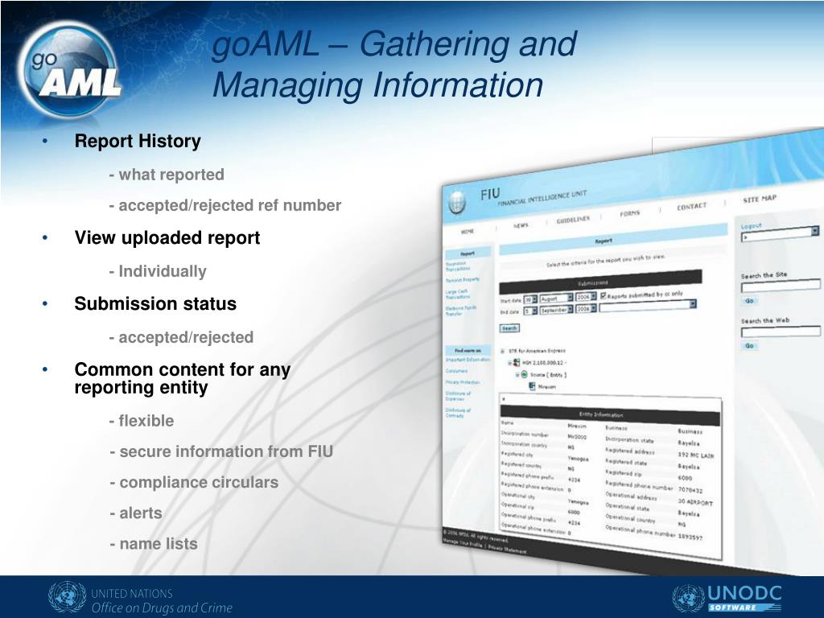Click the Submissions header bar
The height and width of the screenshot is (618, 824).
[600, 282]
